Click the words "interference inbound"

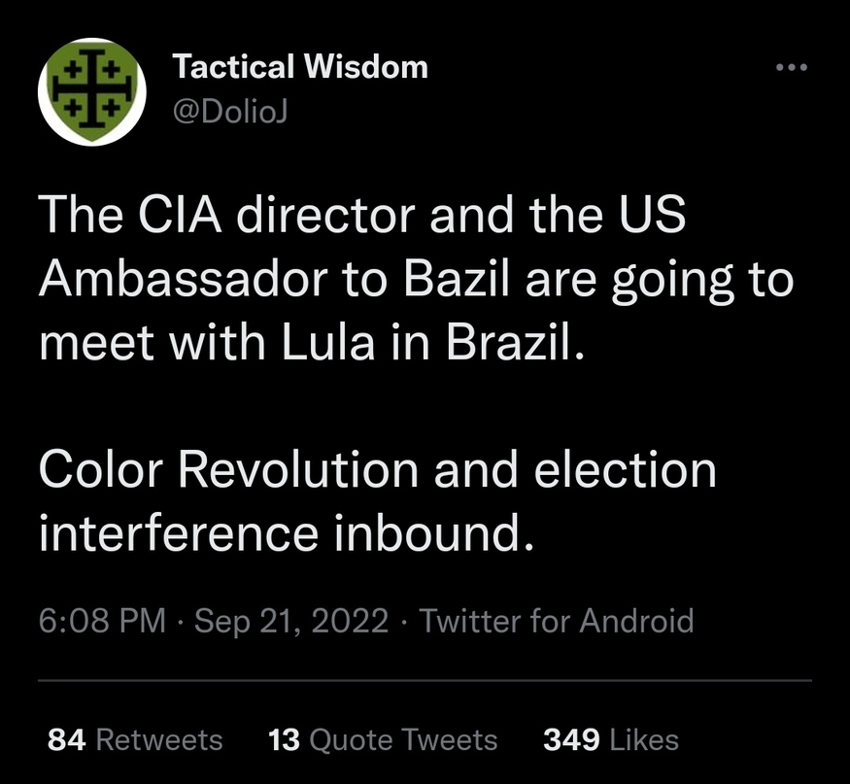[287, 535]
